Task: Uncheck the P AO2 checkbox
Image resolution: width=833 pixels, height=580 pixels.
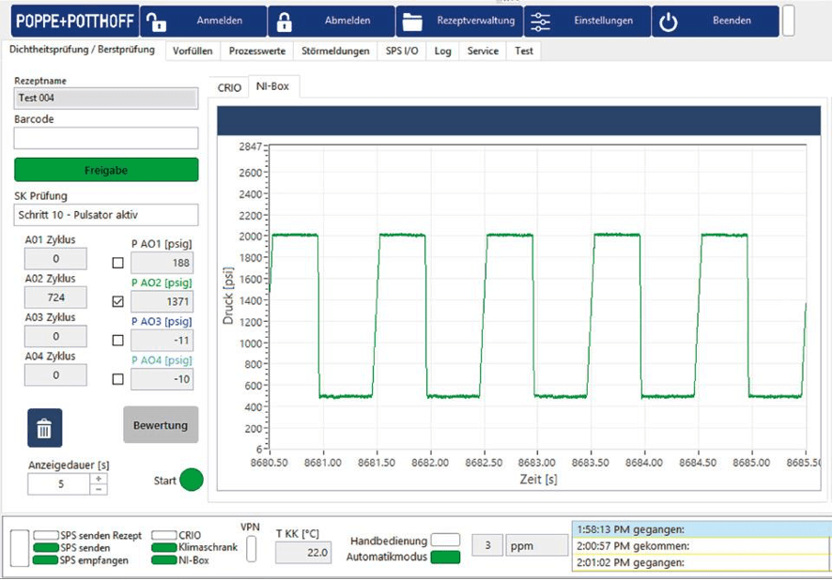Action: pos(117,302)
